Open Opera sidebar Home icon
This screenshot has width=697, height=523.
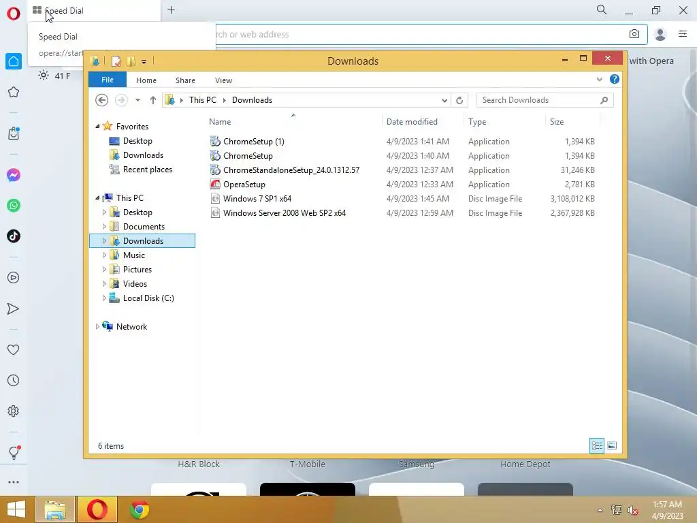click(x=14, y=61)
